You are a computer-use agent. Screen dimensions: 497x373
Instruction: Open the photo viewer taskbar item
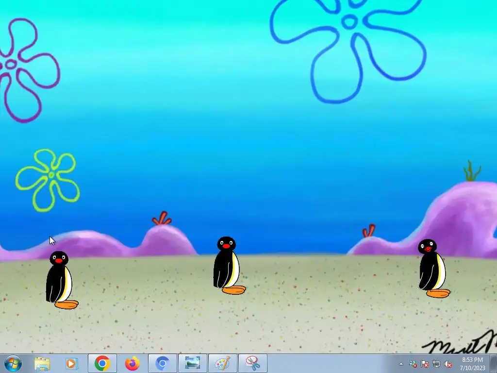click(192, 363)
